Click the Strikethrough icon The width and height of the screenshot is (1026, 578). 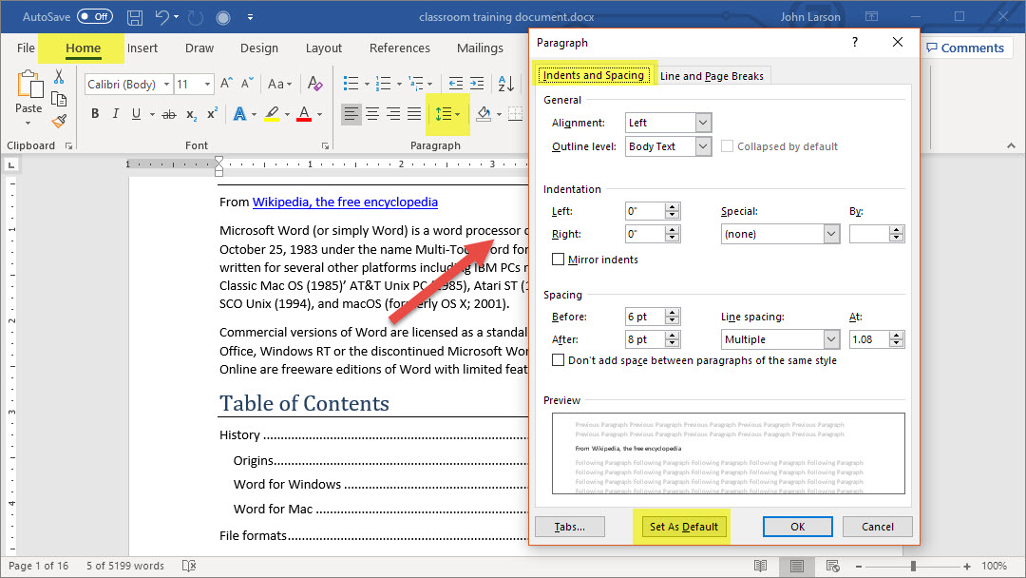[x=169, y=114]
